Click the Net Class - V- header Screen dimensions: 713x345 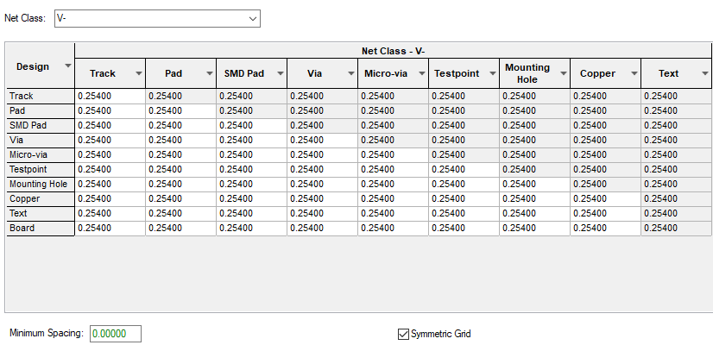pos(393,50)
